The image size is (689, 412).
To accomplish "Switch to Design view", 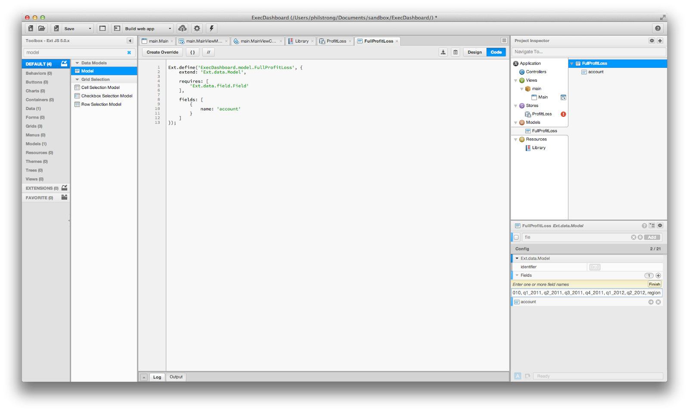I will [475, 52].
